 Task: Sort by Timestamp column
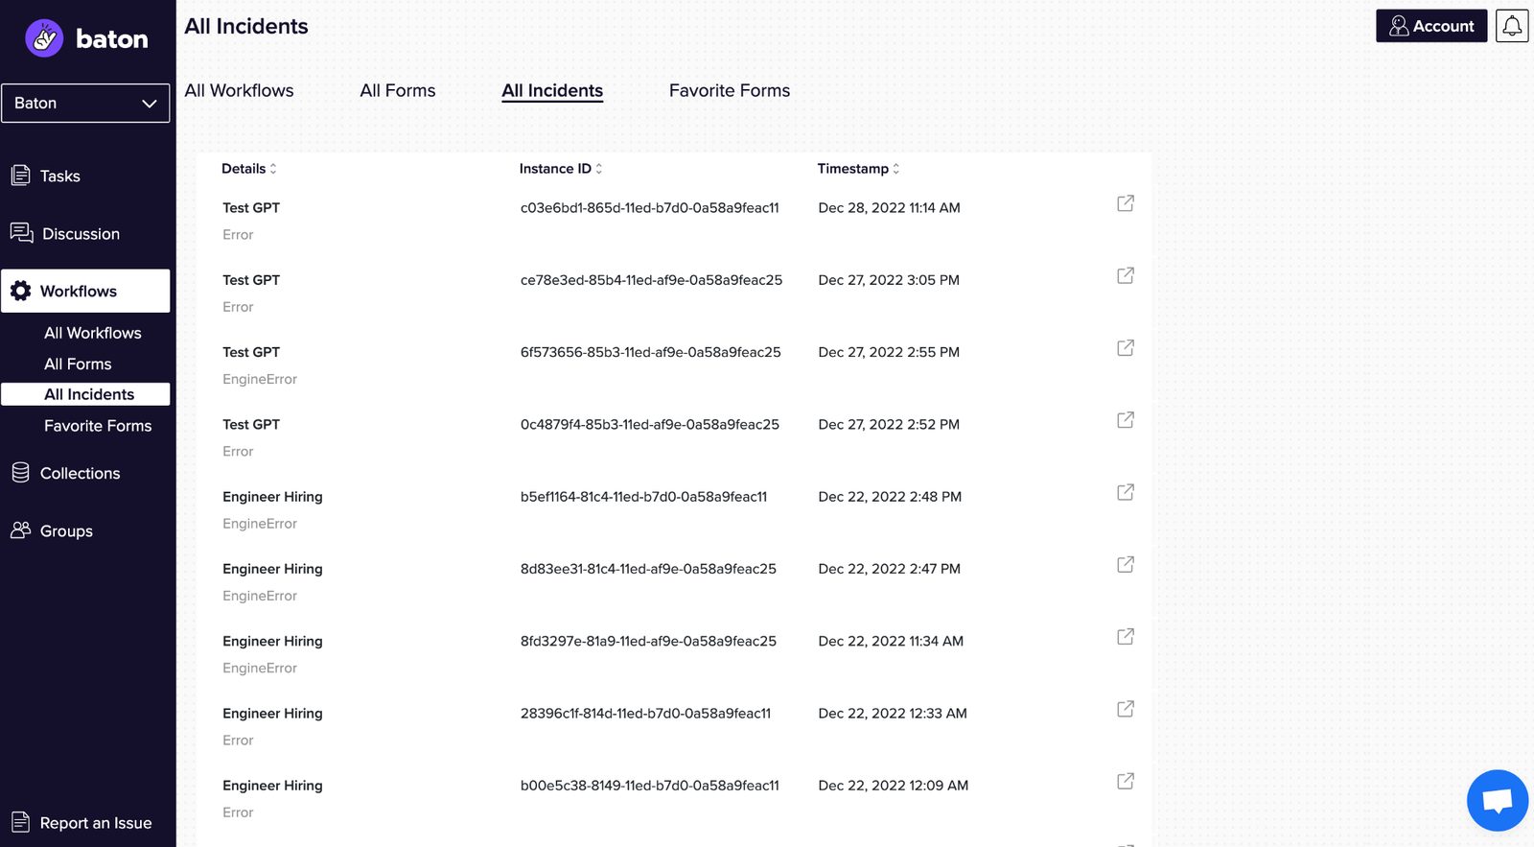click(x=858, y=169)
